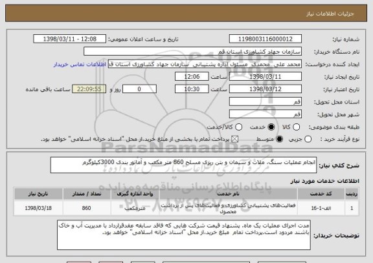Click the public announcement date field 1398/03/11 - 12:08
The height and width of the screenshot is (263, 373).
coord(70,39)
